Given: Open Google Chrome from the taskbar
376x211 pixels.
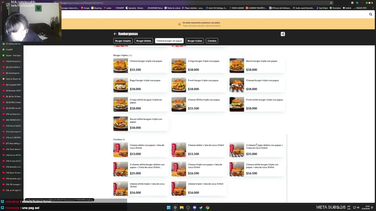Looking at the screenshot, I should coord(207,207).
